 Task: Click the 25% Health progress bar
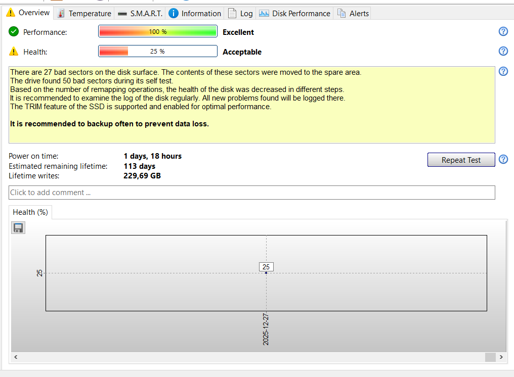click(x=157, y=52)
